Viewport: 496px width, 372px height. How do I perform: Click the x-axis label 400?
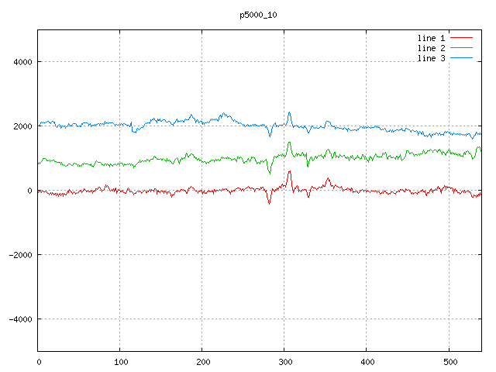367,362
